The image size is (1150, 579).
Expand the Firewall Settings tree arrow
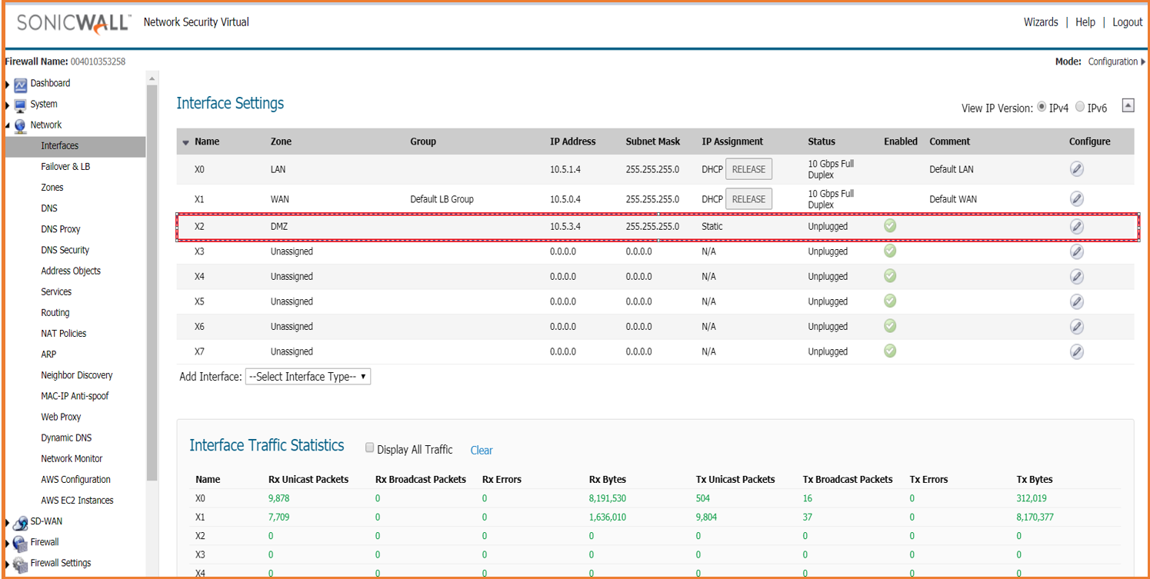coord(8,564)
